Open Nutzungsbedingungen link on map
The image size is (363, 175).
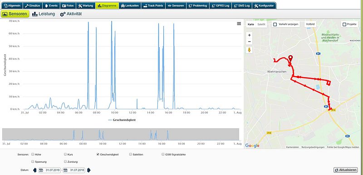tap(313, 147)
